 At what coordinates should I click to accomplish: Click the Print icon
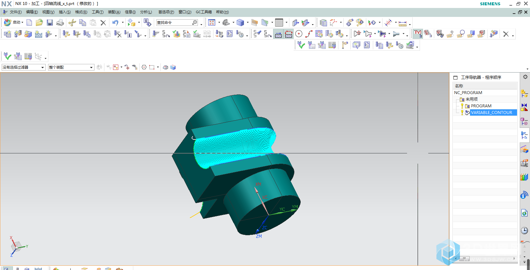point(60,23)
